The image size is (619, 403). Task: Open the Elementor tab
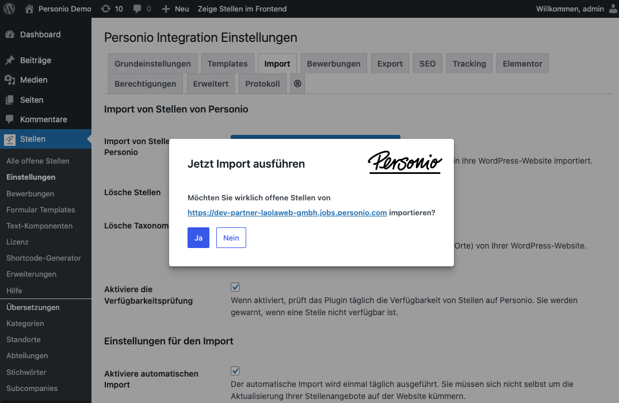[x=523, y=63]
